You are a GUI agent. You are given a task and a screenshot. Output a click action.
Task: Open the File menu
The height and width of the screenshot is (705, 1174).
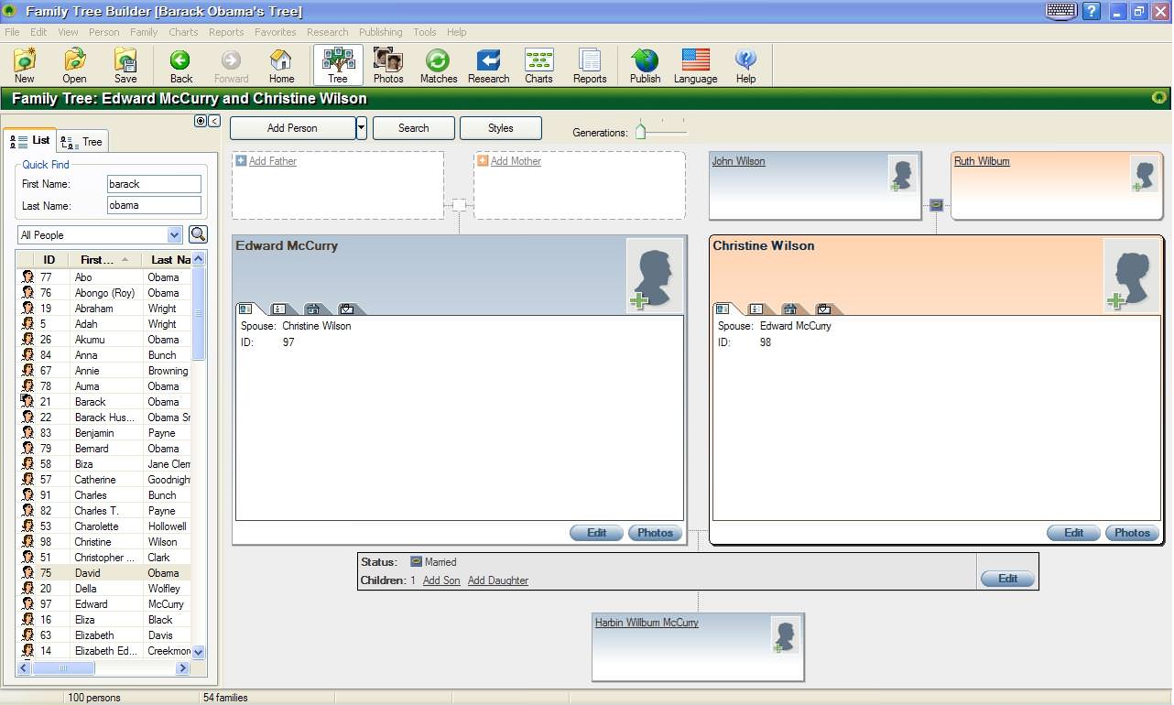12,32
